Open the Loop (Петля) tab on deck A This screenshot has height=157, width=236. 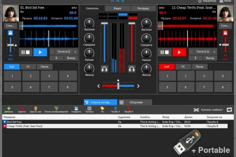[45, 67]
